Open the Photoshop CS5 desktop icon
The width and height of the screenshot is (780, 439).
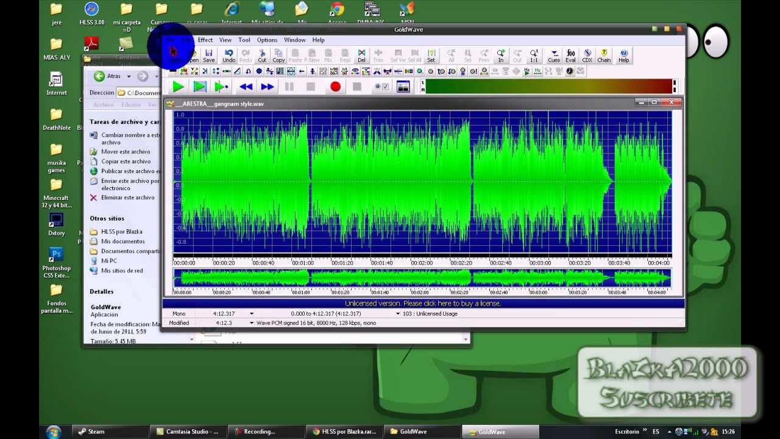click(56, 262)
